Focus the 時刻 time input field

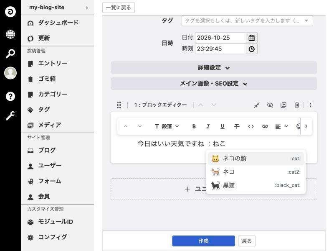pos(220,49)
